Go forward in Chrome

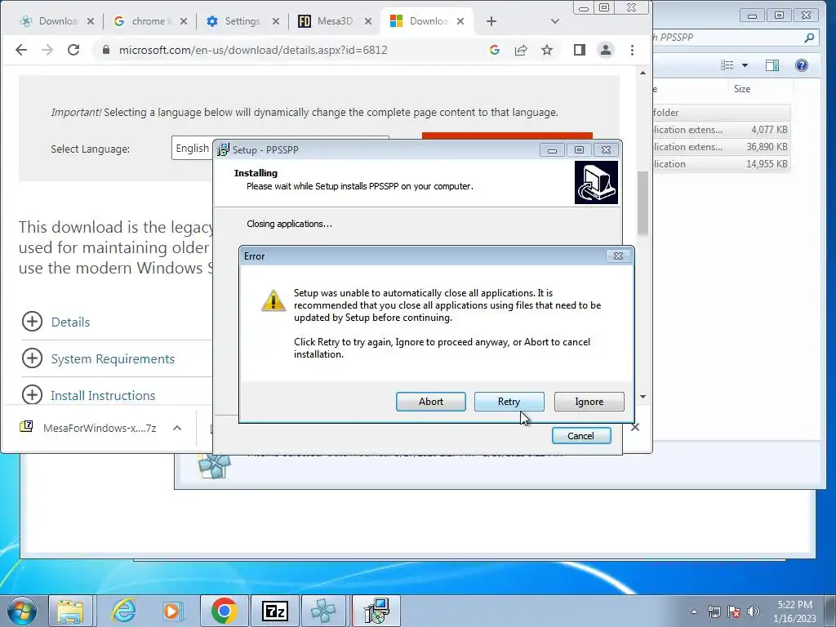coord(47,50)
